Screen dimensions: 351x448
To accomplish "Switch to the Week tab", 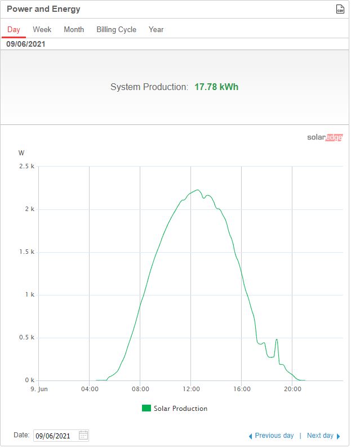I will click(x=42, y=29).
